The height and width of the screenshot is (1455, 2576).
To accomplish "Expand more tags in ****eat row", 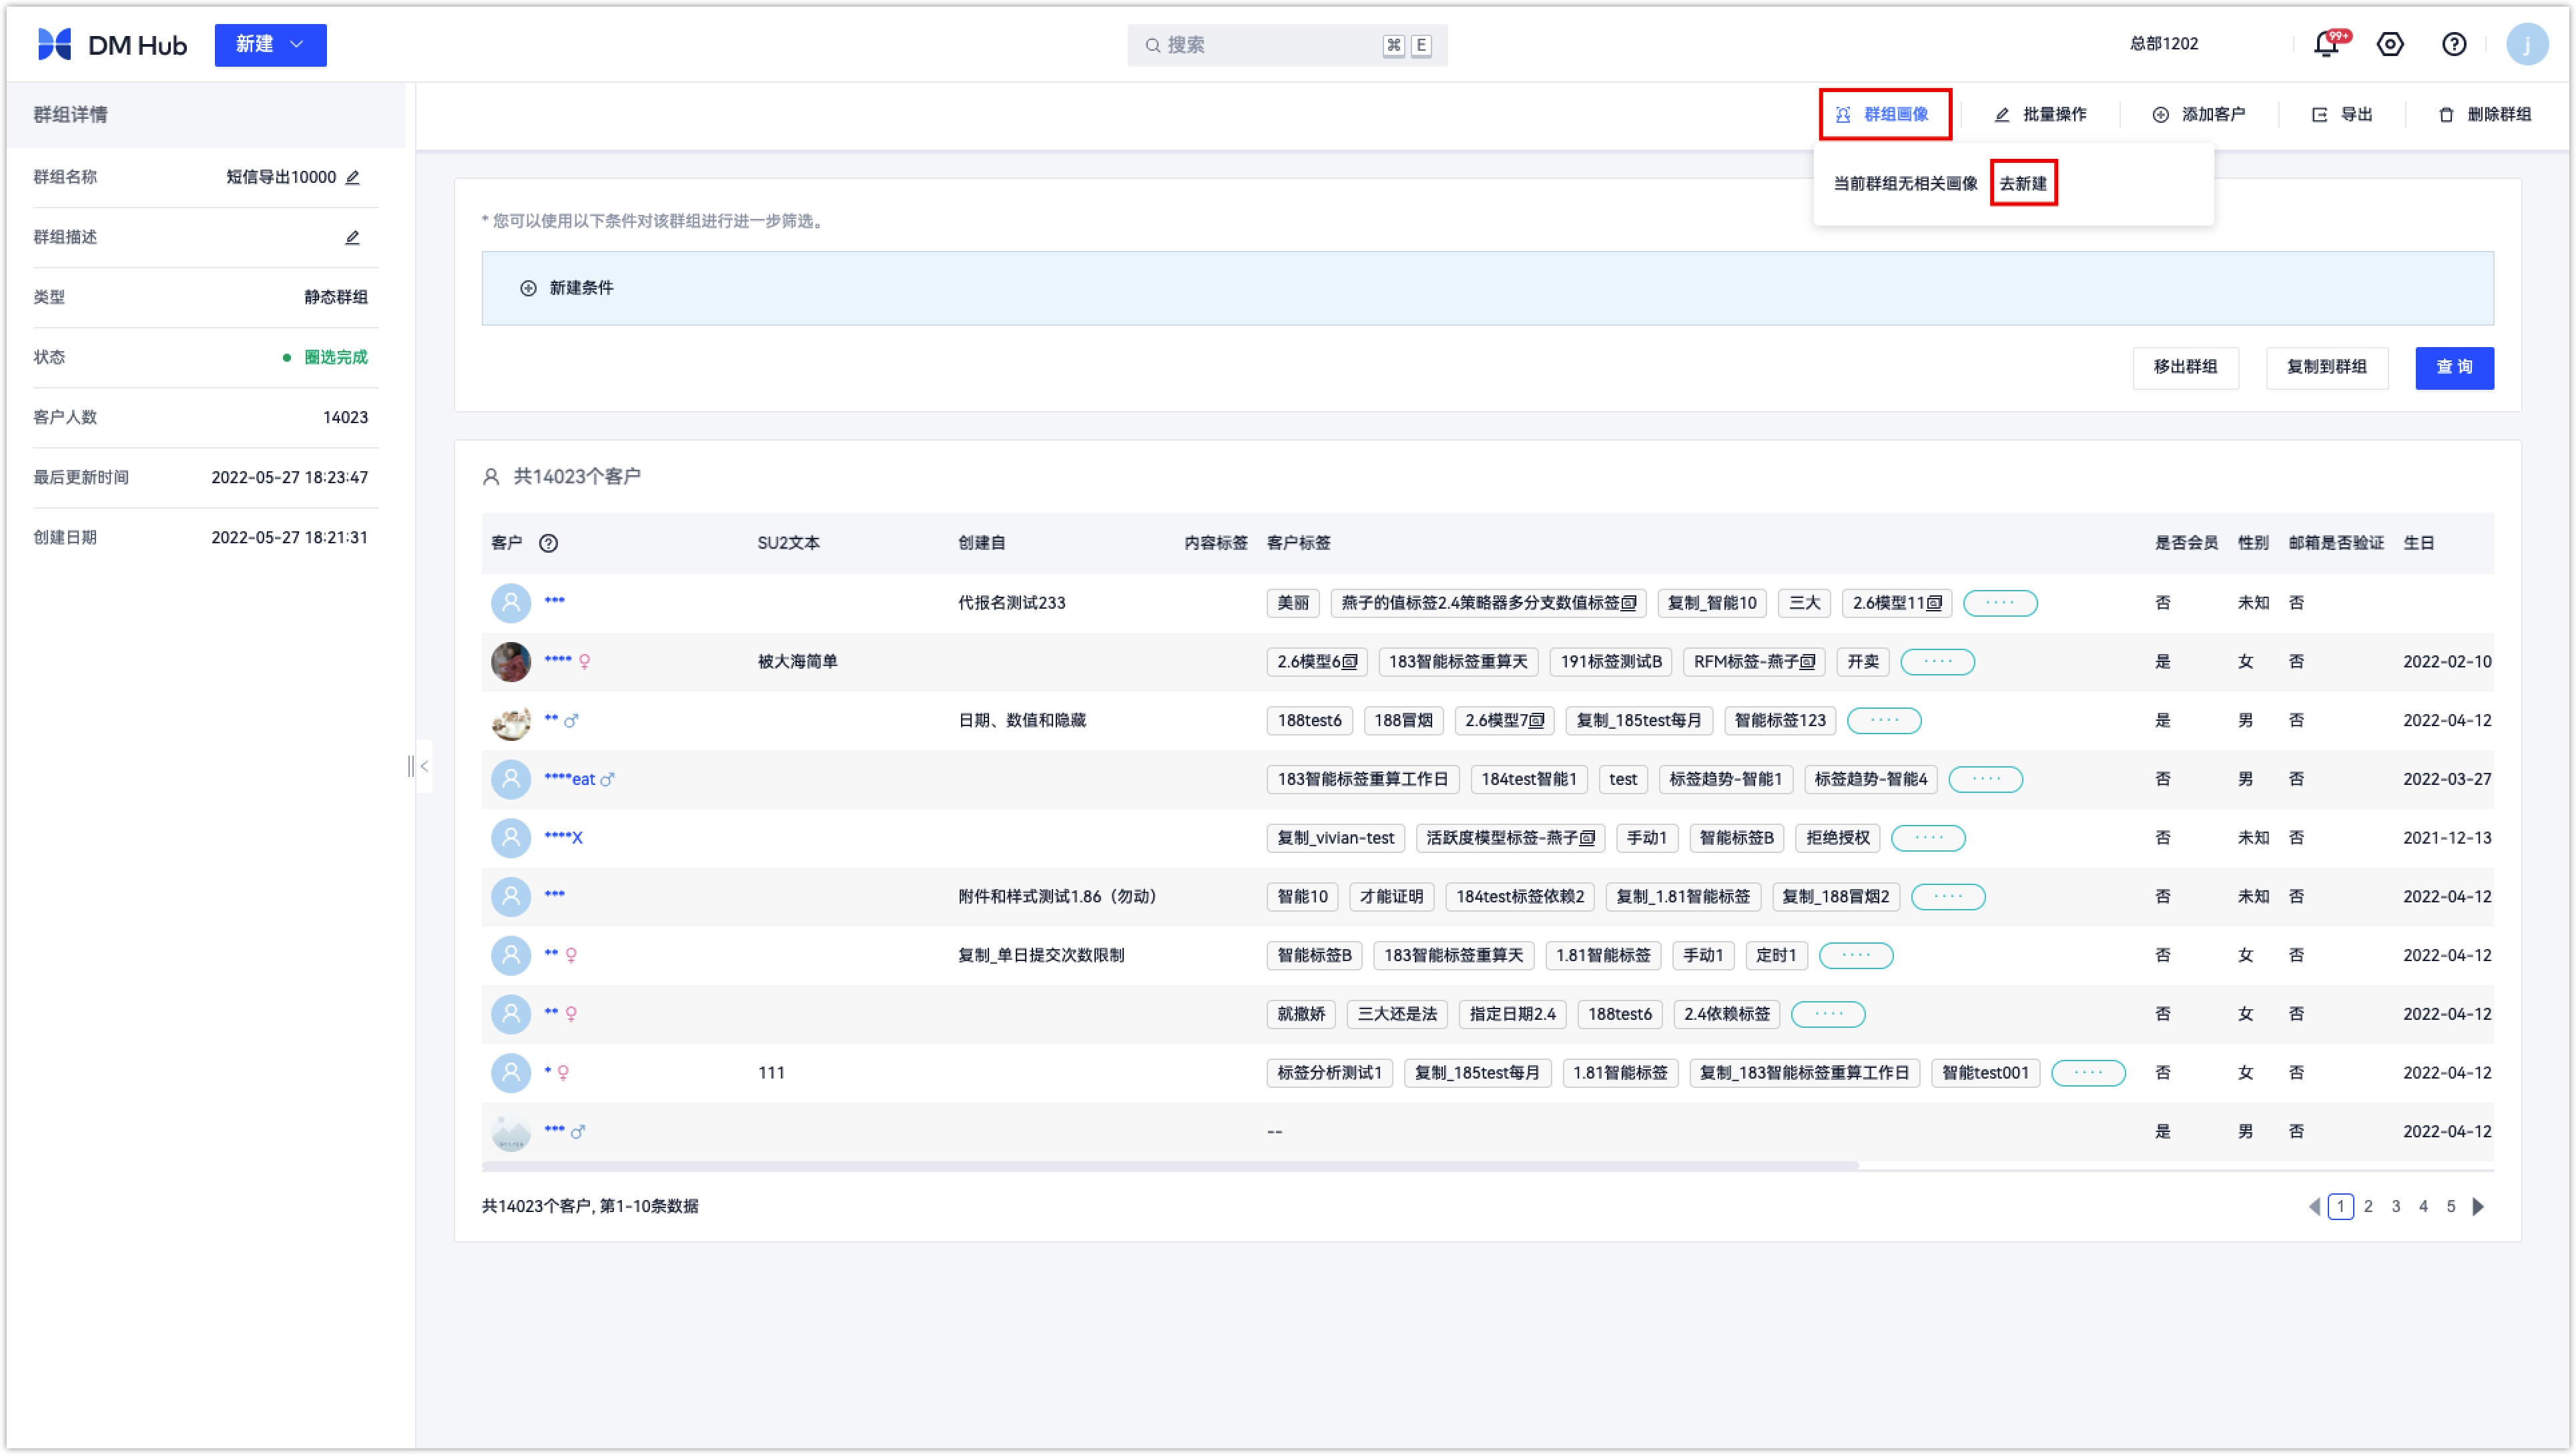I will pos(1985,779).
